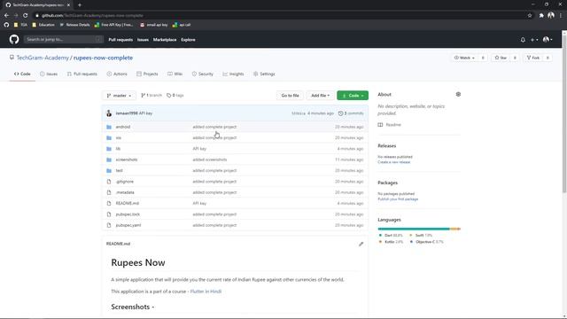Image resolution: width=567 pixels, height=319 pixels.
Task: Open the master branch selector dropdown
Action: tap(119, 96)
